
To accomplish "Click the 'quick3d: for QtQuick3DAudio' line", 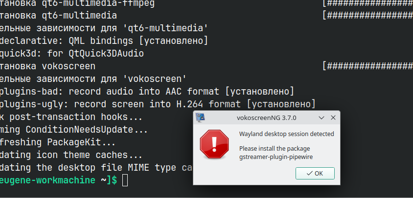I will coord(72,54).
